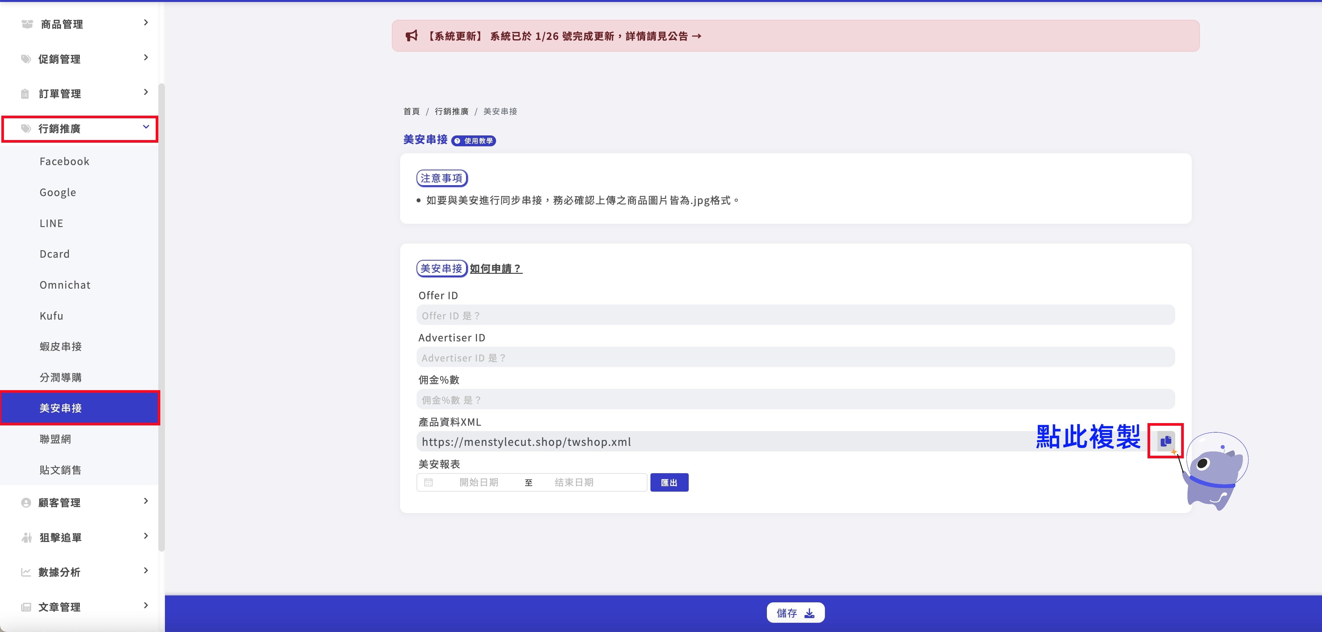Click the calendar icon in date range

point(428,482)
